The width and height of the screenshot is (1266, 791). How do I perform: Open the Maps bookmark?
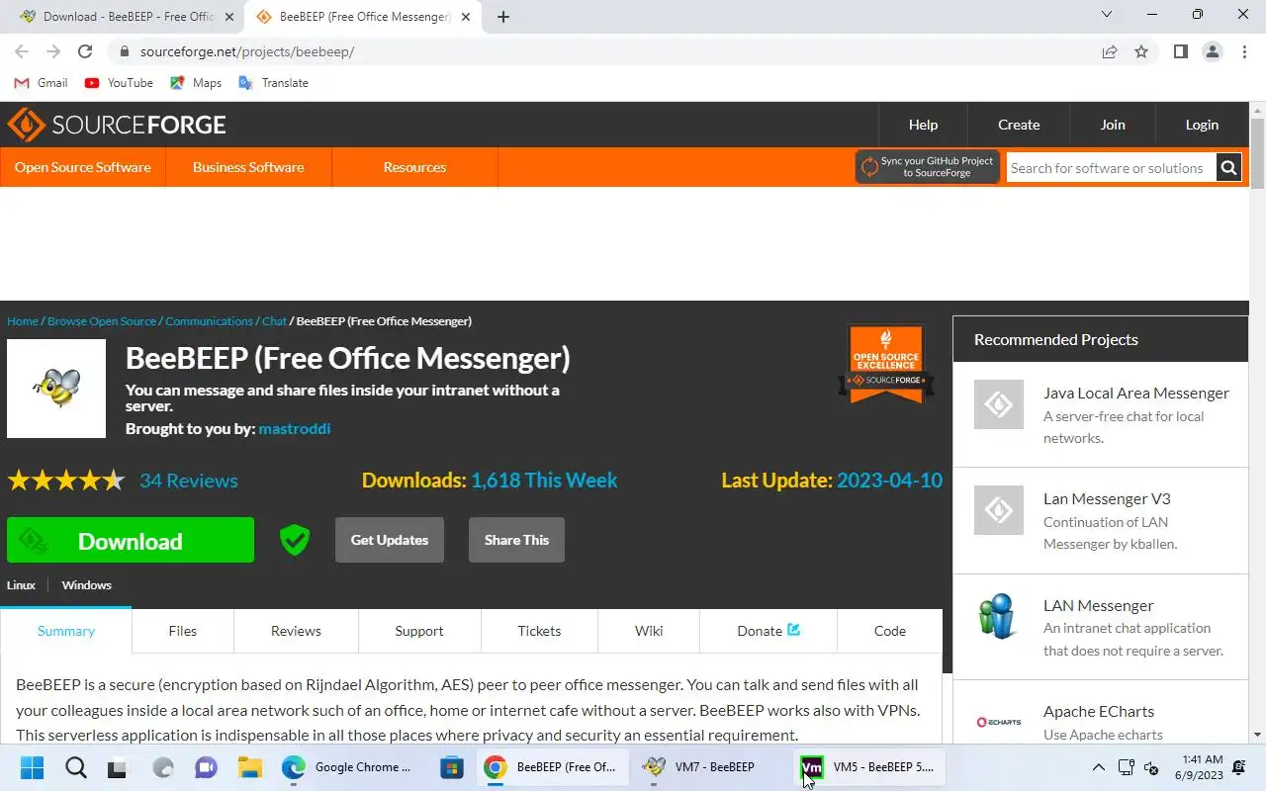tap(196, 83)
